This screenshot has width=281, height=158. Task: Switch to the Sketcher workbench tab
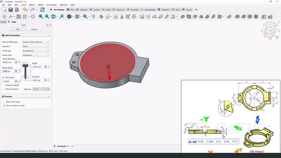[82, 10]
